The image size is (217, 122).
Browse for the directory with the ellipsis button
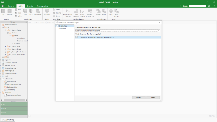coord(159,31)
